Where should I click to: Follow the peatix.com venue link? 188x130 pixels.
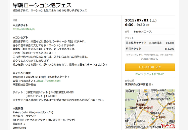(49, 81)
